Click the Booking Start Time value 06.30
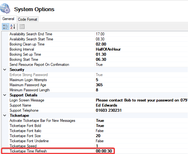The height and width of the screenshot is (154, 188). 141,59
